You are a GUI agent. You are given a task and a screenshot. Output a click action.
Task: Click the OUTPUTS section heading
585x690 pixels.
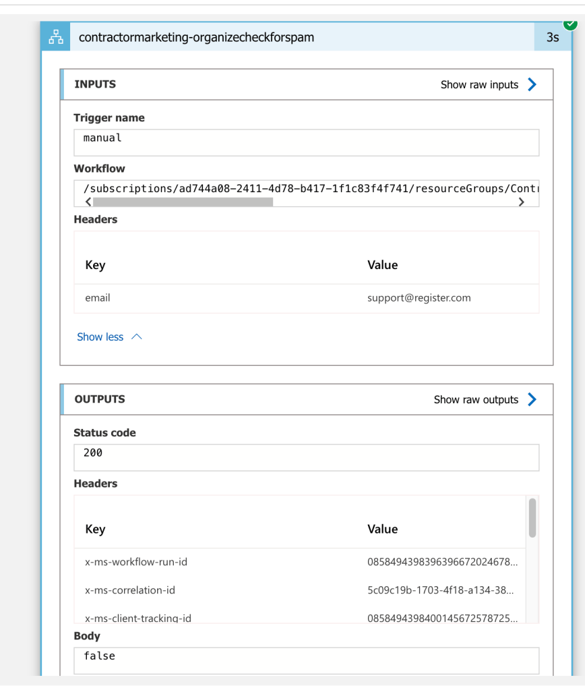coord(100,399)
